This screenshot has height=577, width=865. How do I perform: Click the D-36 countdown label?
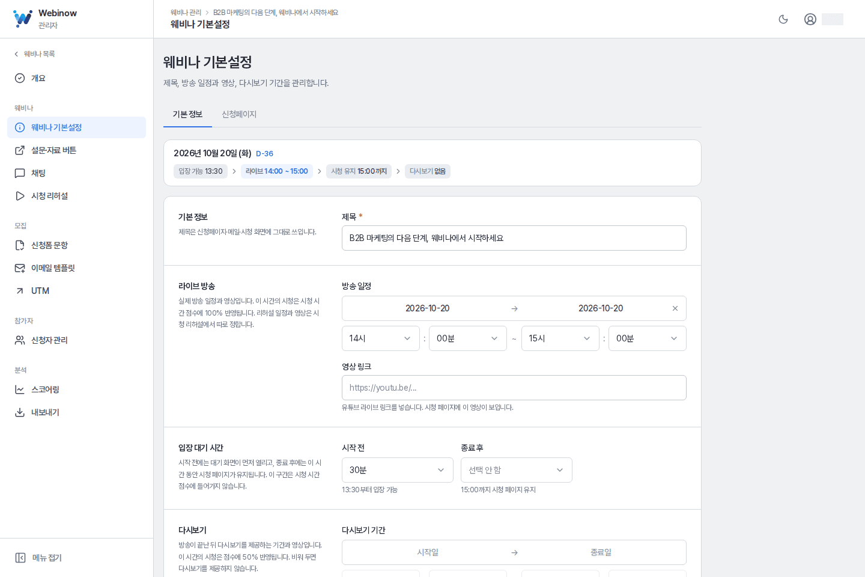[264, 154]
